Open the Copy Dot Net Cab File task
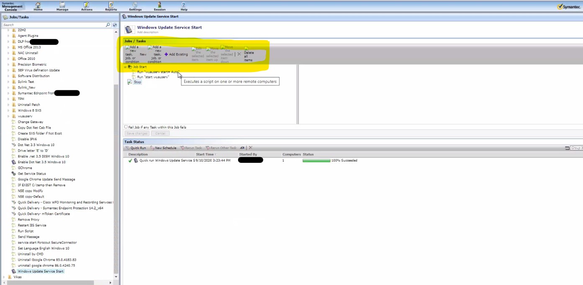 [34, 128]
